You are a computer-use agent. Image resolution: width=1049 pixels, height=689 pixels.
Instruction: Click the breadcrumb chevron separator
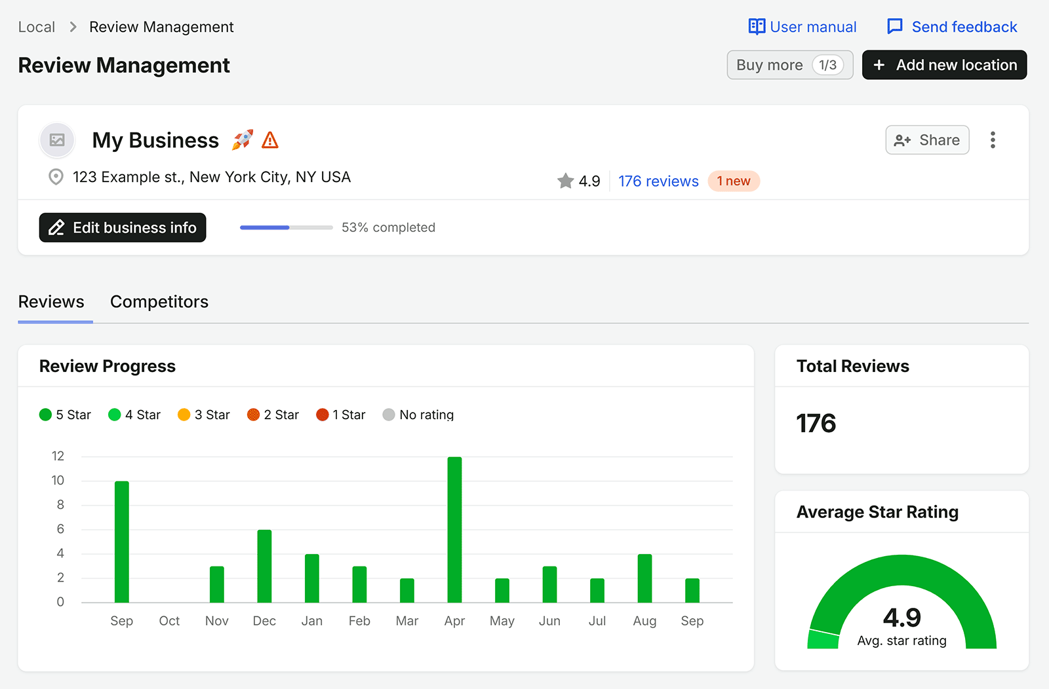(73, 27)
